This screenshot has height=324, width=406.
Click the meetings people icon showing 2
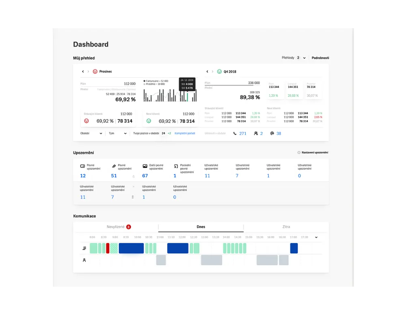256,133
